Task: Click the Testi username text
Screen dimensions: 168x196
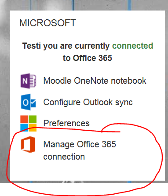Action: click(x=31, y=46)
